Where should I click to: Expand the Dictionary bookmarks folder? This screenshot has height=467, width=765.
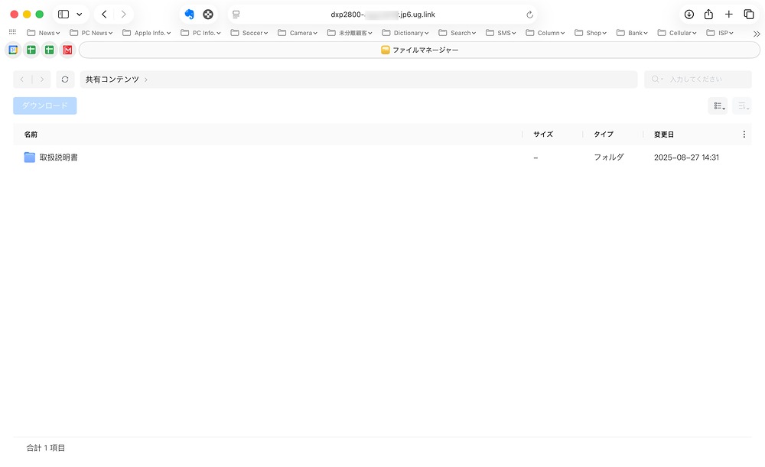(405, 33)
